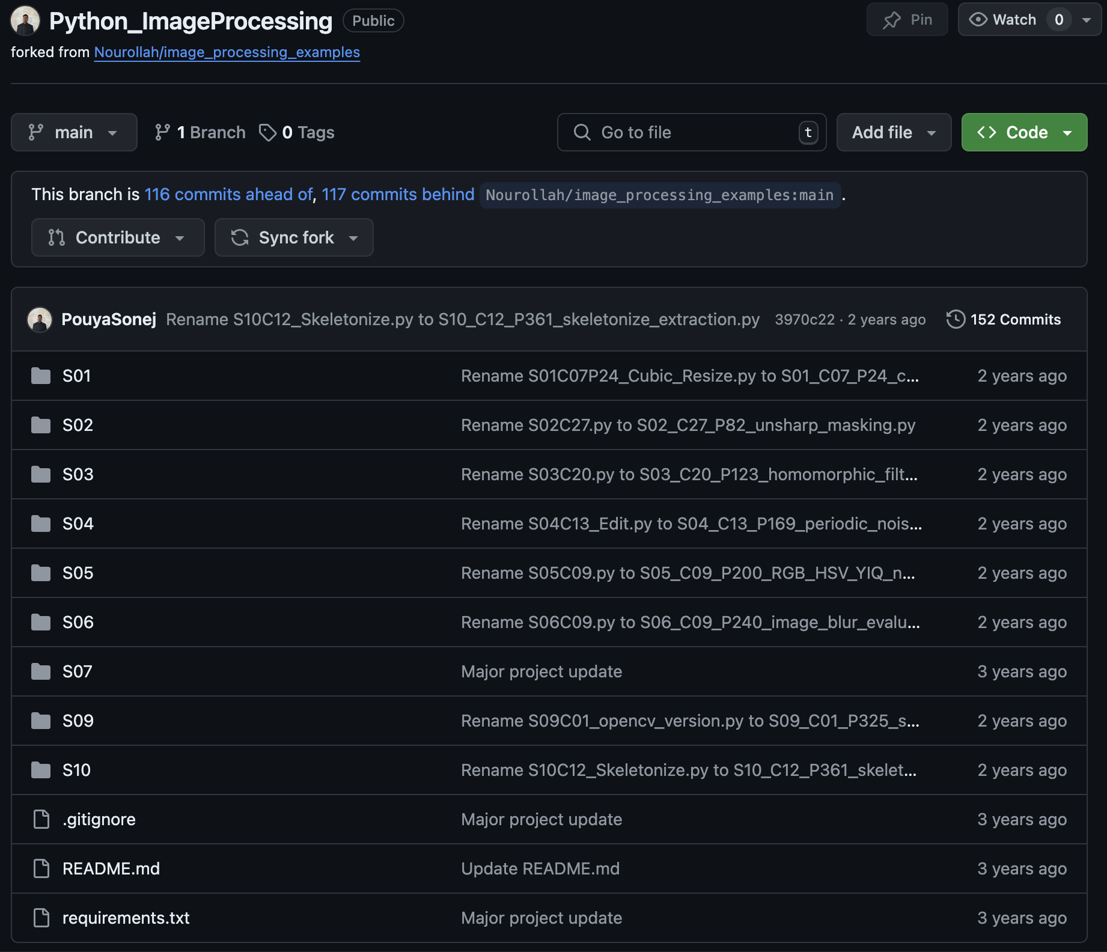Open the README.md file
1107x952 pixels.
click(x=111, y=868)
